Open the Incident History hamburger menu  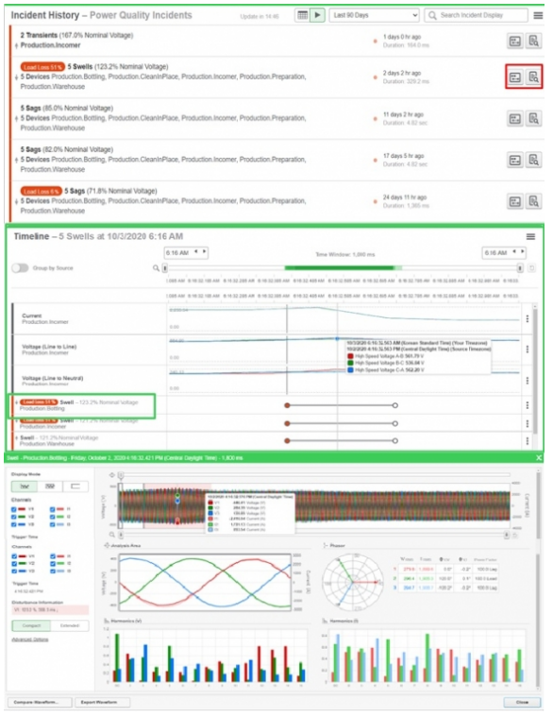tap(539, 15)
